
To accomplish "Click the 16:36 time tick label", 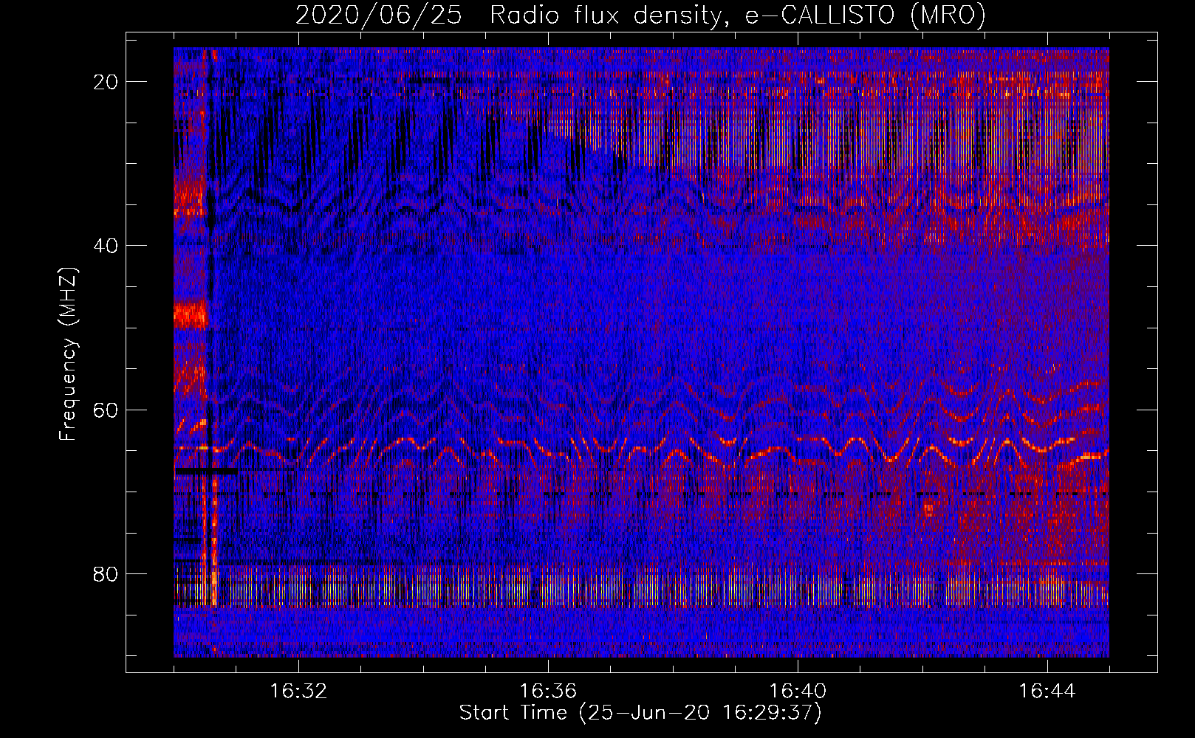I will 548,692.
